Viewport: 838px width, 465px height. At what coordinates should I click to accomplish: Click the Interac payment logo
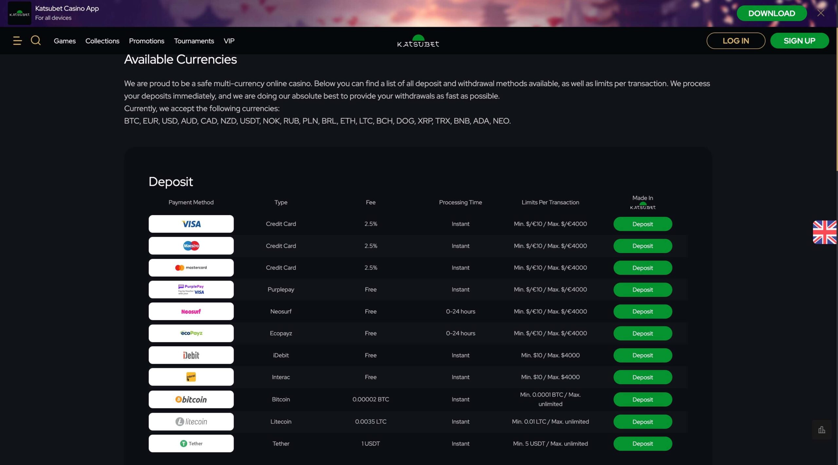pos(191,377)
